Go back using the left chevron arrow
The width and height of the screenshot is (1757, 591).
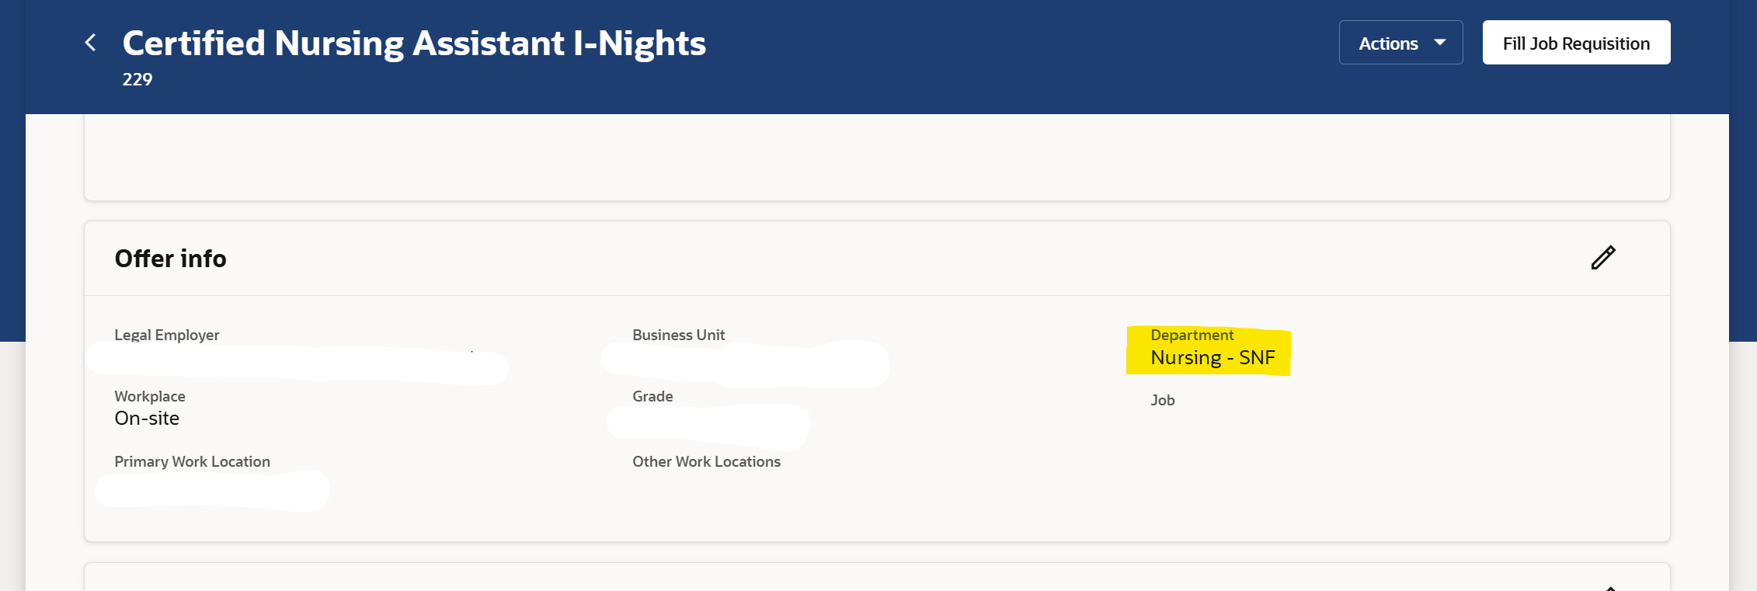tap(90, 43)
